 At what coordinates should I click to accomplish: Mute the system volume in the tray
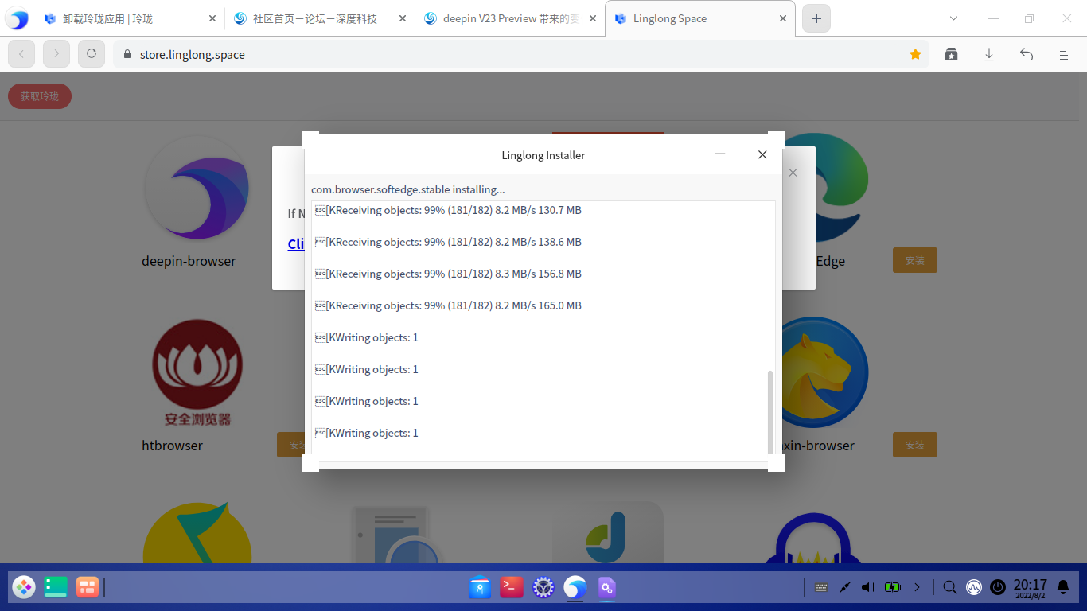point(867,587)
